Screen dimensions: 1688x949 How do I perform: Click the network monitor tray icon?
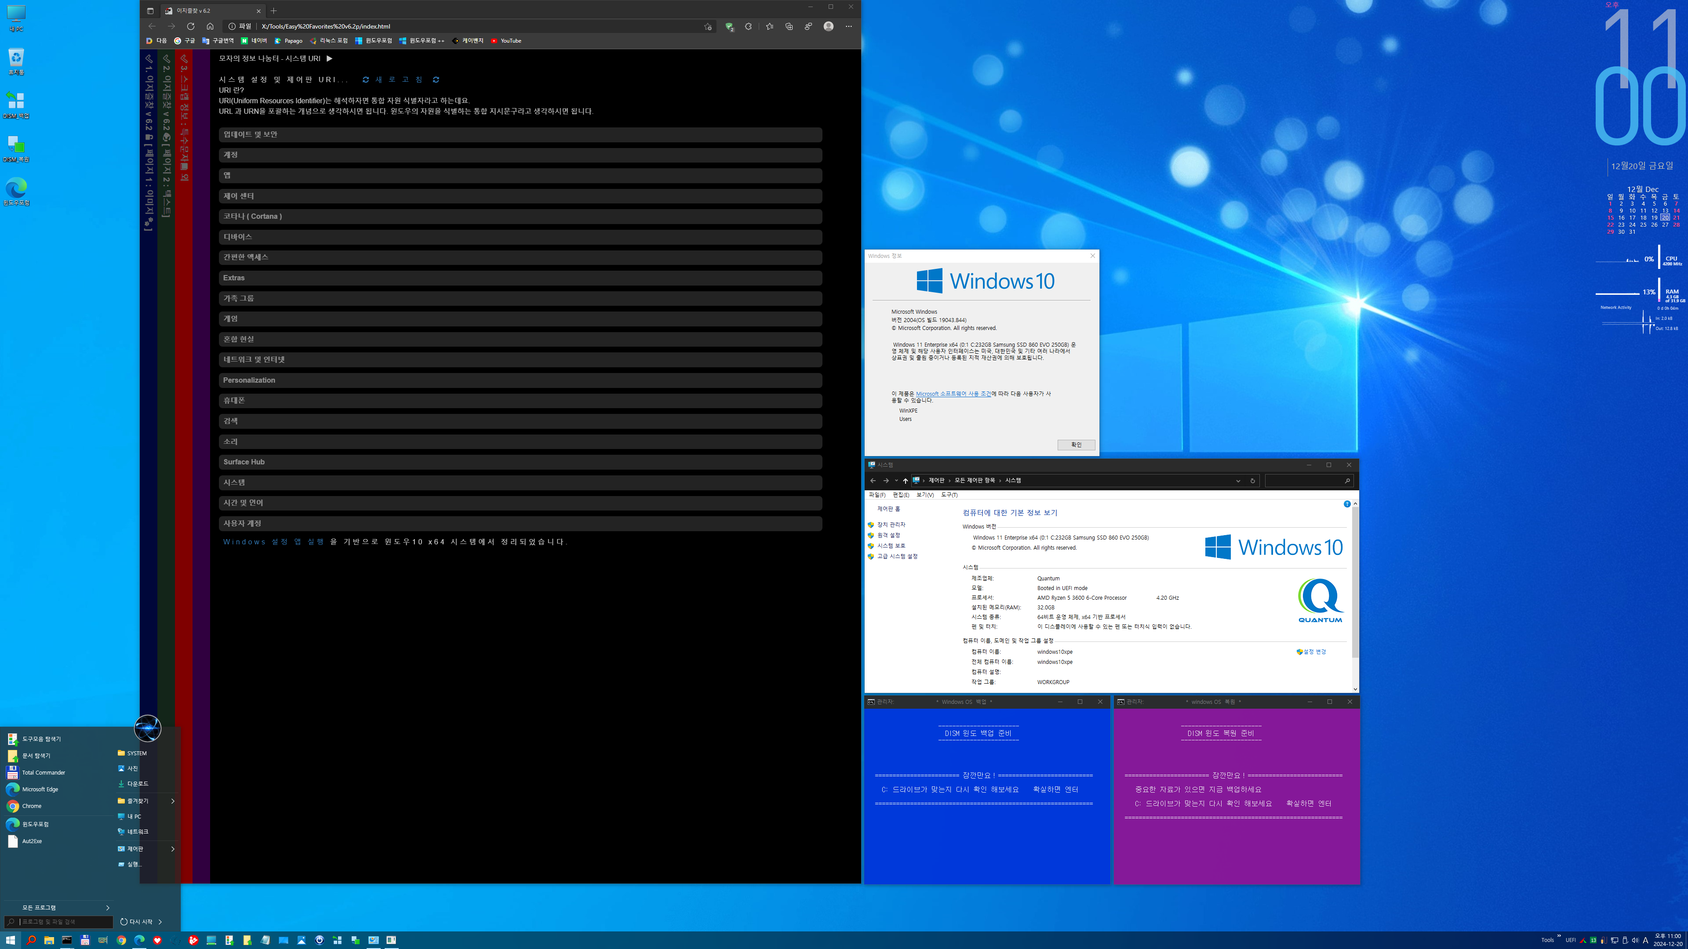(1615, 940)
